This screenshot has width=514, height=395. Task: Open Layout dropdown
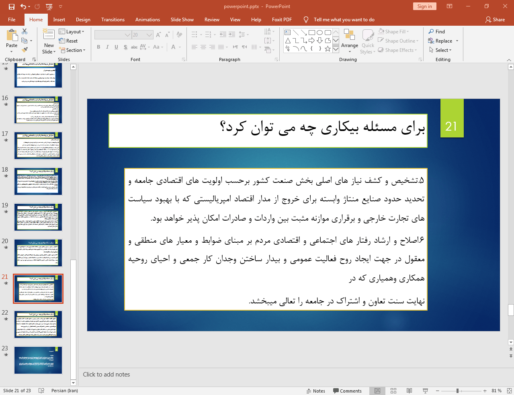(72, 31)
